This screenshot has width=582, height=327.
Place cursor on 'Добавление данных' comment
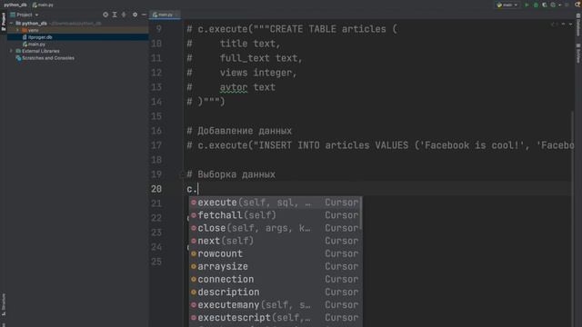[245, 131]
